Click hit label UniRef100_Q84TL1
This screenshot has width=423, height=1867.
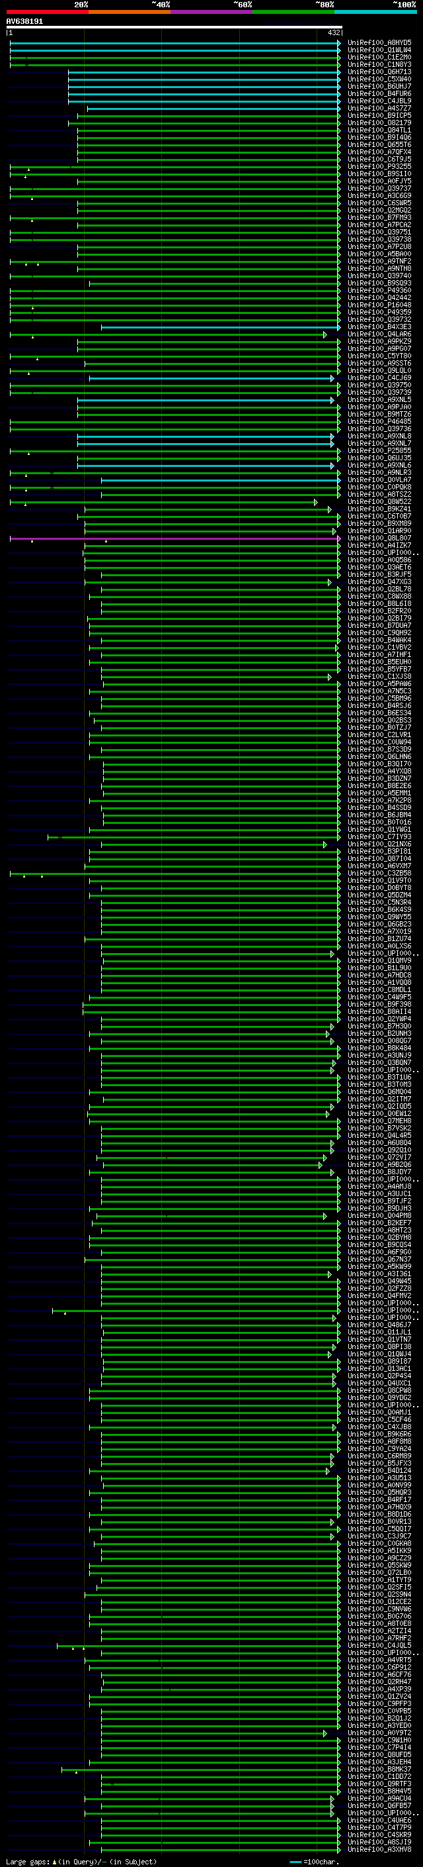click(379, 130)
